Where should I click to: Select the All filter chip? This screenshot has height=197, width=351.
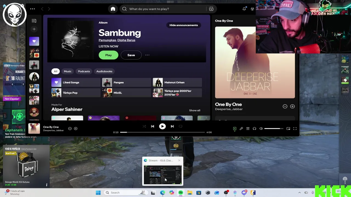[56, 71]
